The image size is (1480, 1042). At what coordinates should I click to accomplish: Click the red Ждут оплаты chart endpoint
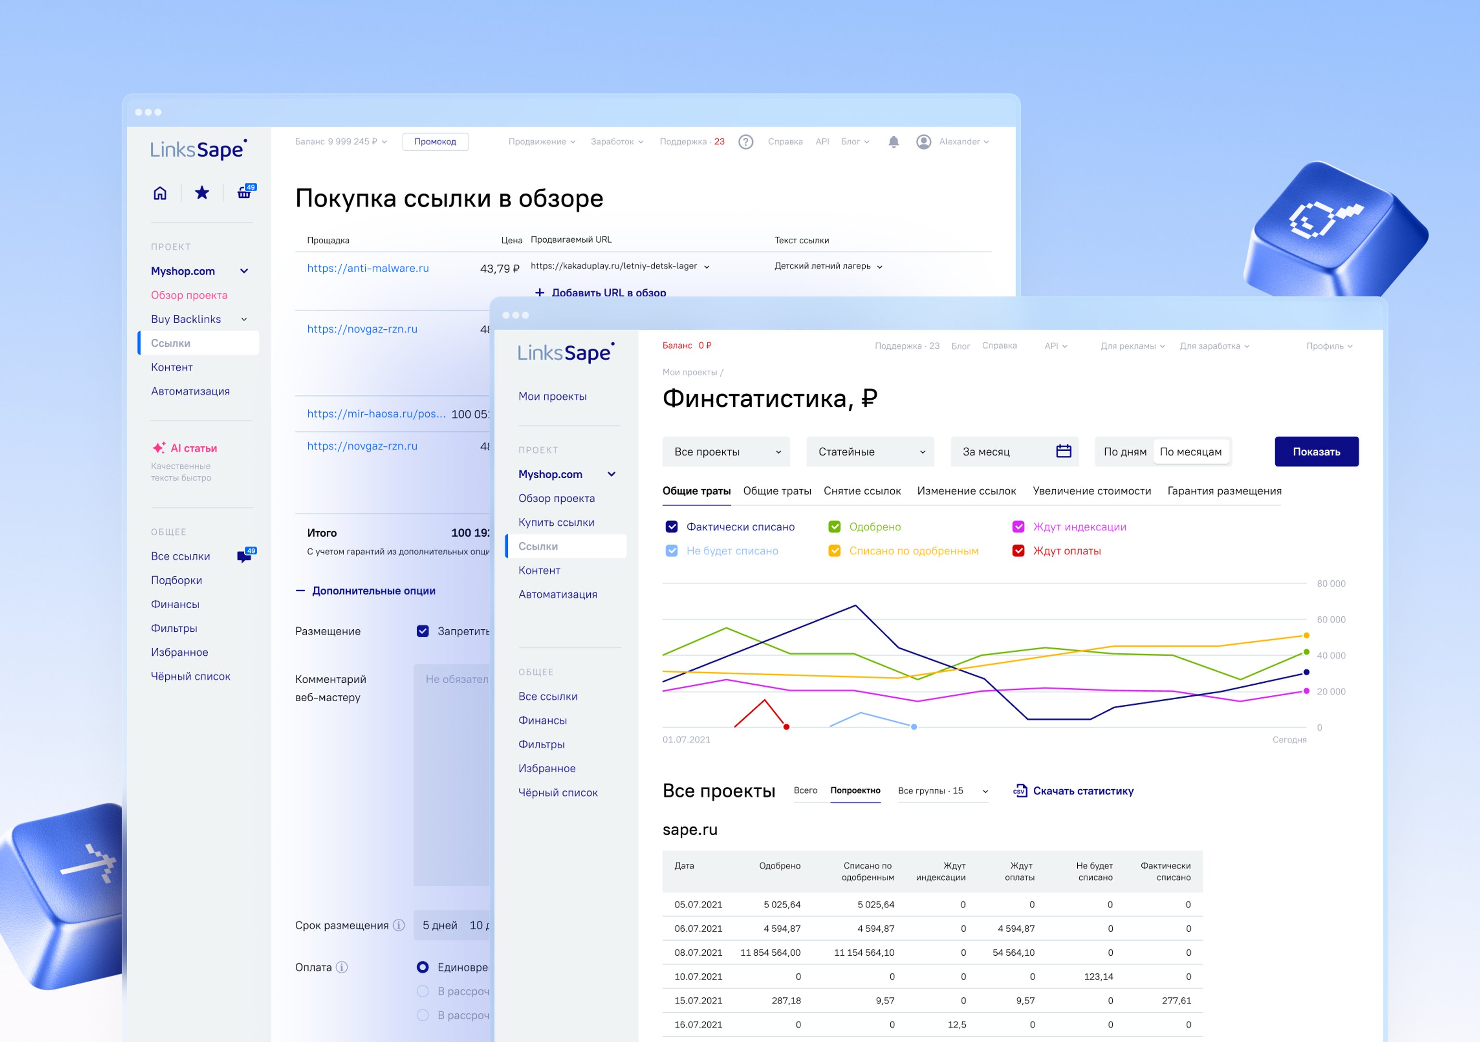786,727
